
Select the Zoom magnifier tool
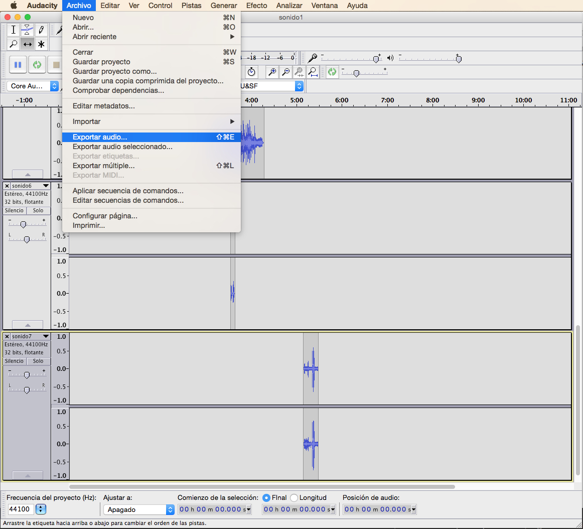coord(14,44)
